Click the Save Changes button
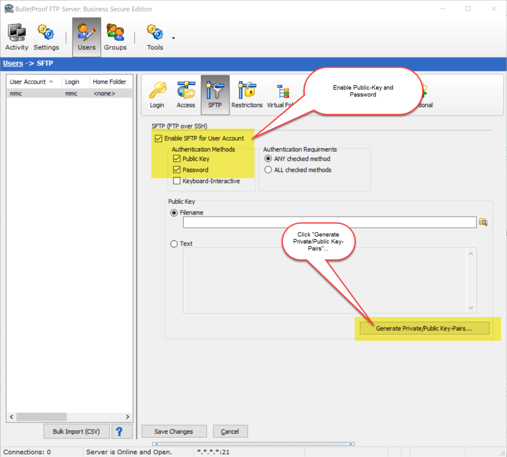Viewport: 507px width, 457px height. point(174,431)
